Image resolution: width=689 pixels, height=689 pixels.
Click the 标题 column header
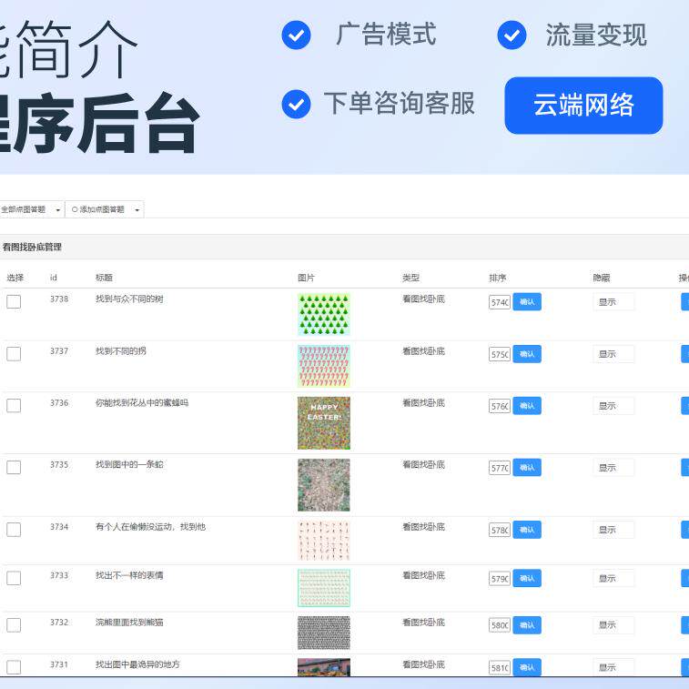[x=104, y=278]
